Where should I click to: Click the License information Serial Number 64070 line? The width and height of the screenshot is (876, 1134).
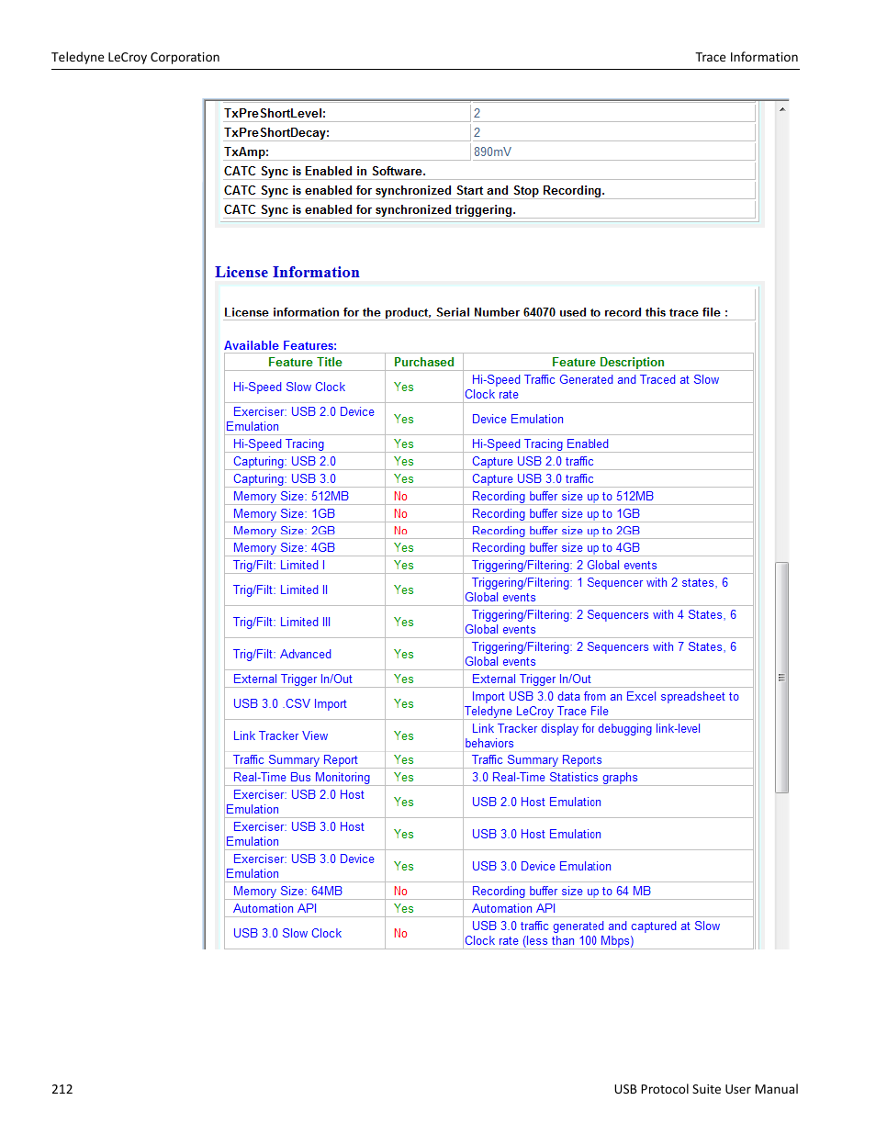click(476, 313)
